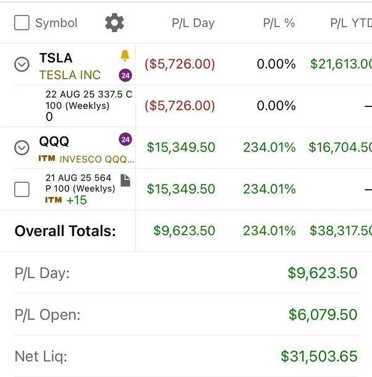Toggle the select-all Symbol checkbox
The width and height of the screenshot is (372, 377).
pos(22,23)
